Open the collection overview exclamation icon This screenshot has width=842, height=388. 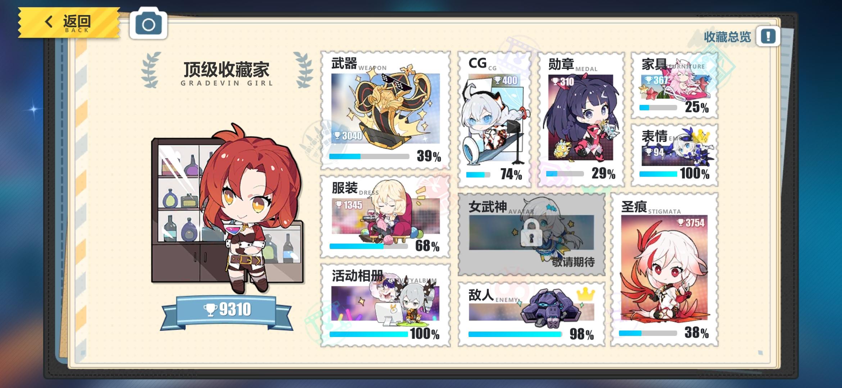768,36
